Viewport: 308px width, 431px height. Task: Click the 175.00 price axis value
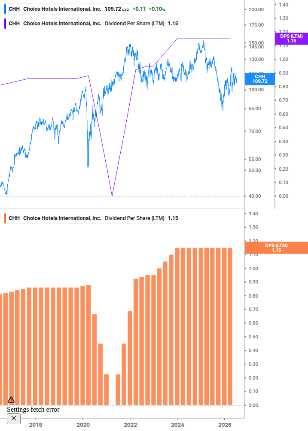tap(256, 25)
